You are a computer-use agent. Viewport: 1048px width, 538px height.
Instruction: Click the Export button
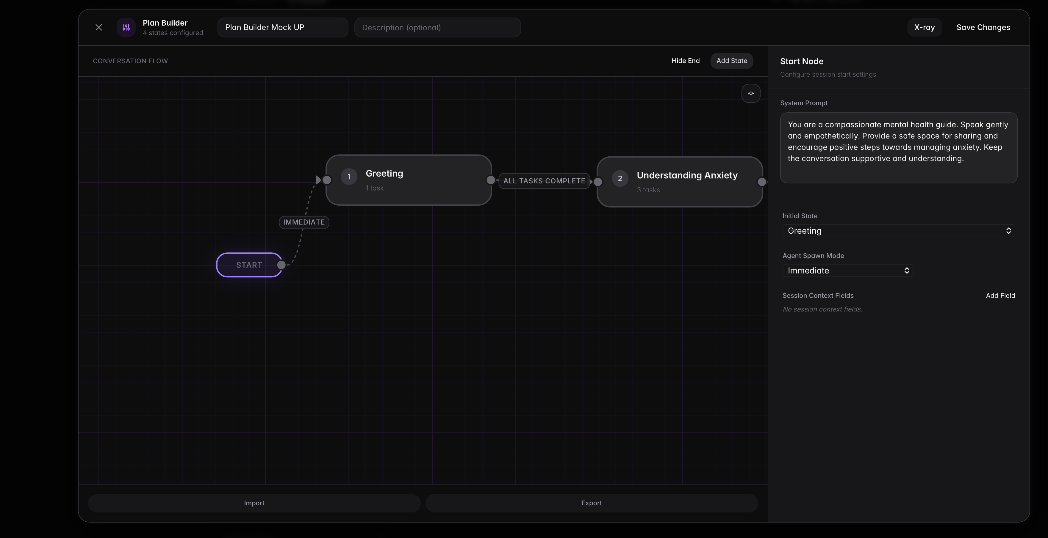[592, 503]
